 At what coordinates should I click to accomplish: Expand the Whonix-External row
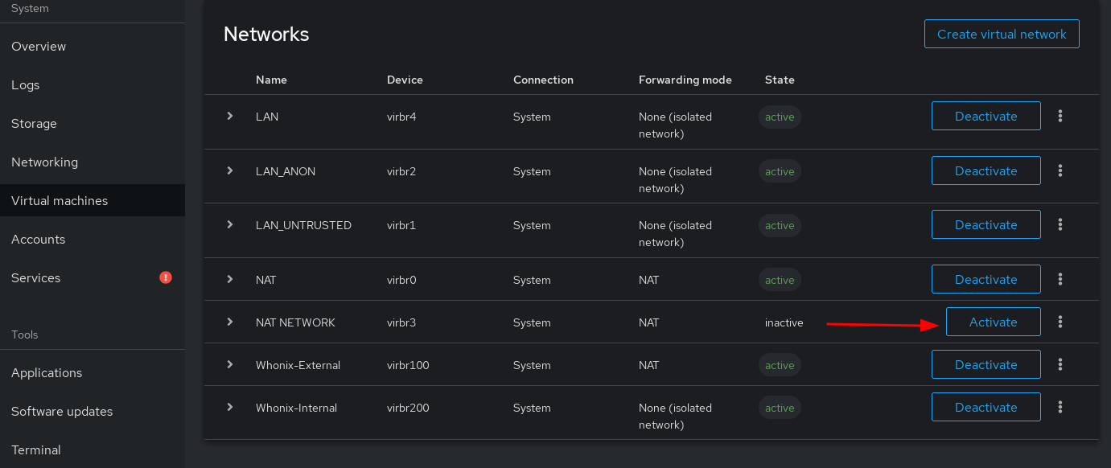tap(230, 364)
